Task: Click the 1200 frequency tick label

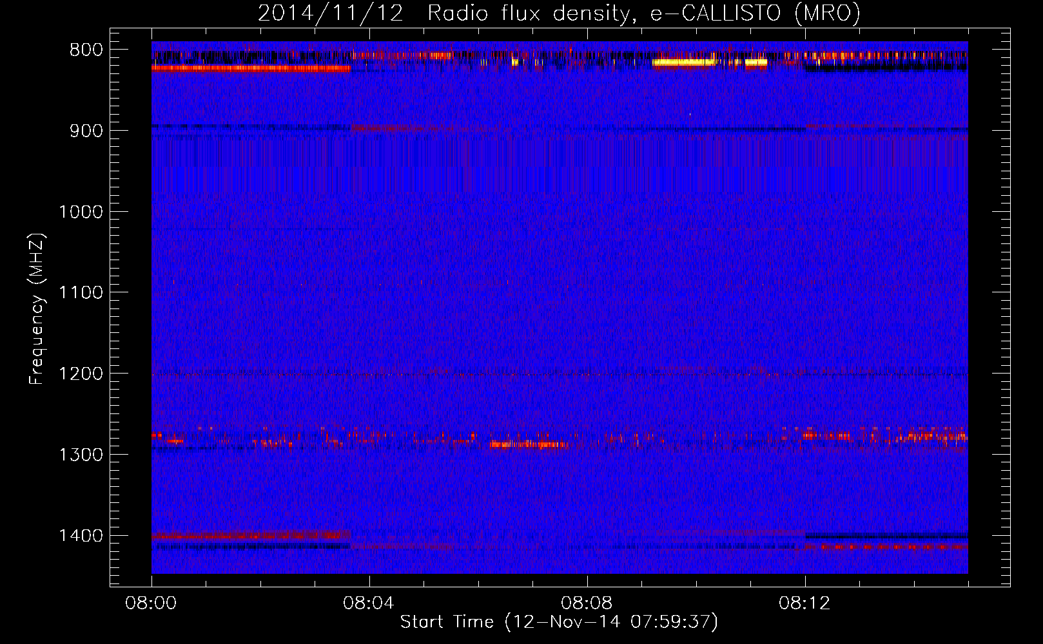Action: pyautogui.click(x=81, y=374)
